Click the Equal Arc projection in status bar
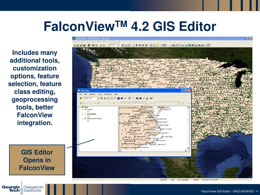This screenshot has height=195, width=260. [164, 180]
